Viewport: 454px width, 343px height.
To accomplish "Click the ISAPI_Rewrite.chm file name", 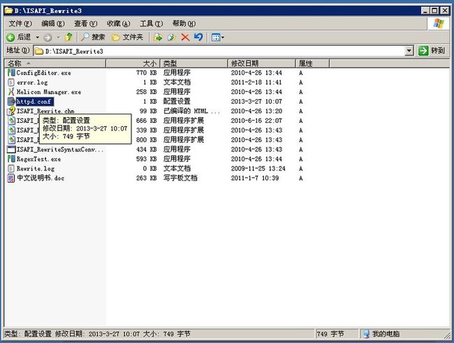I will (x=45, y=111).
